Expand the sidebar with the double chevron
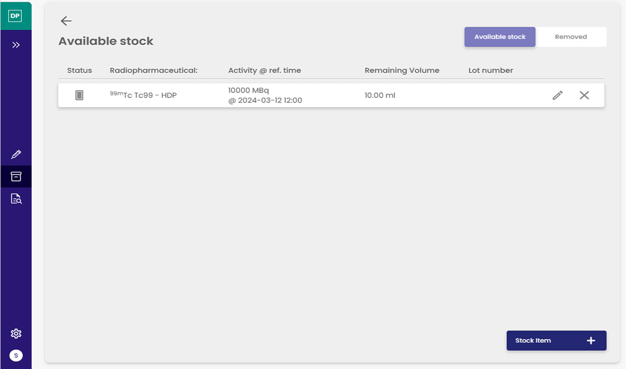 (16, 45)
